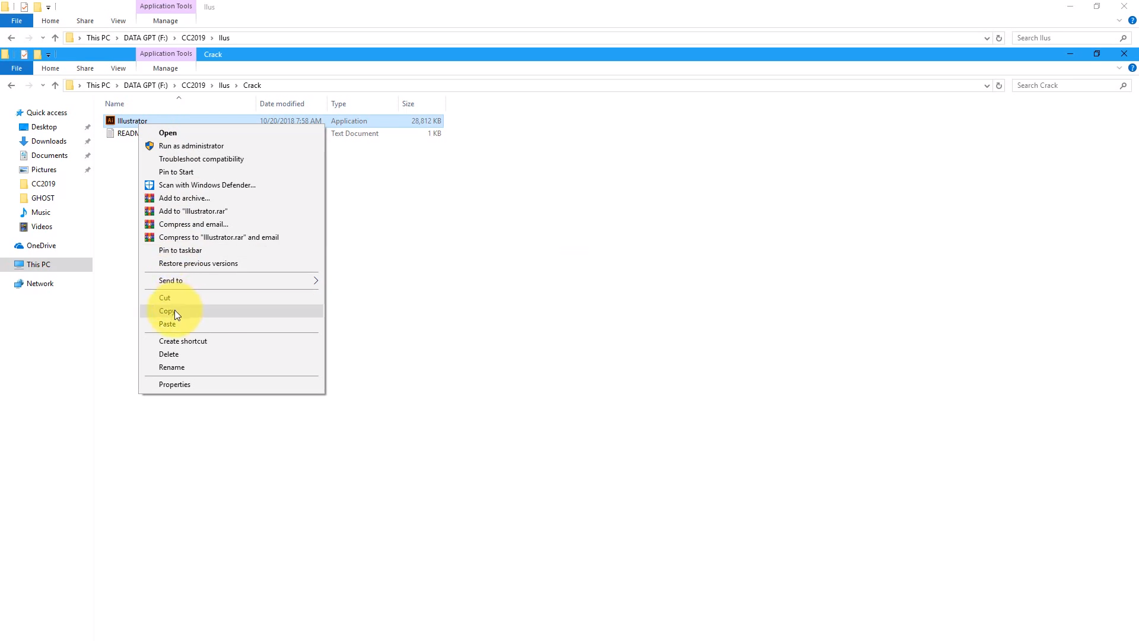Open recent locations dropdown next to forward arrow
1139x641 pixels.
[x=43, y=85]
